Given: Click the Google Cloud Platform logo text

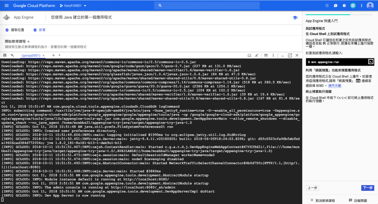Looking at the screenshot, I should coord(34,6).
